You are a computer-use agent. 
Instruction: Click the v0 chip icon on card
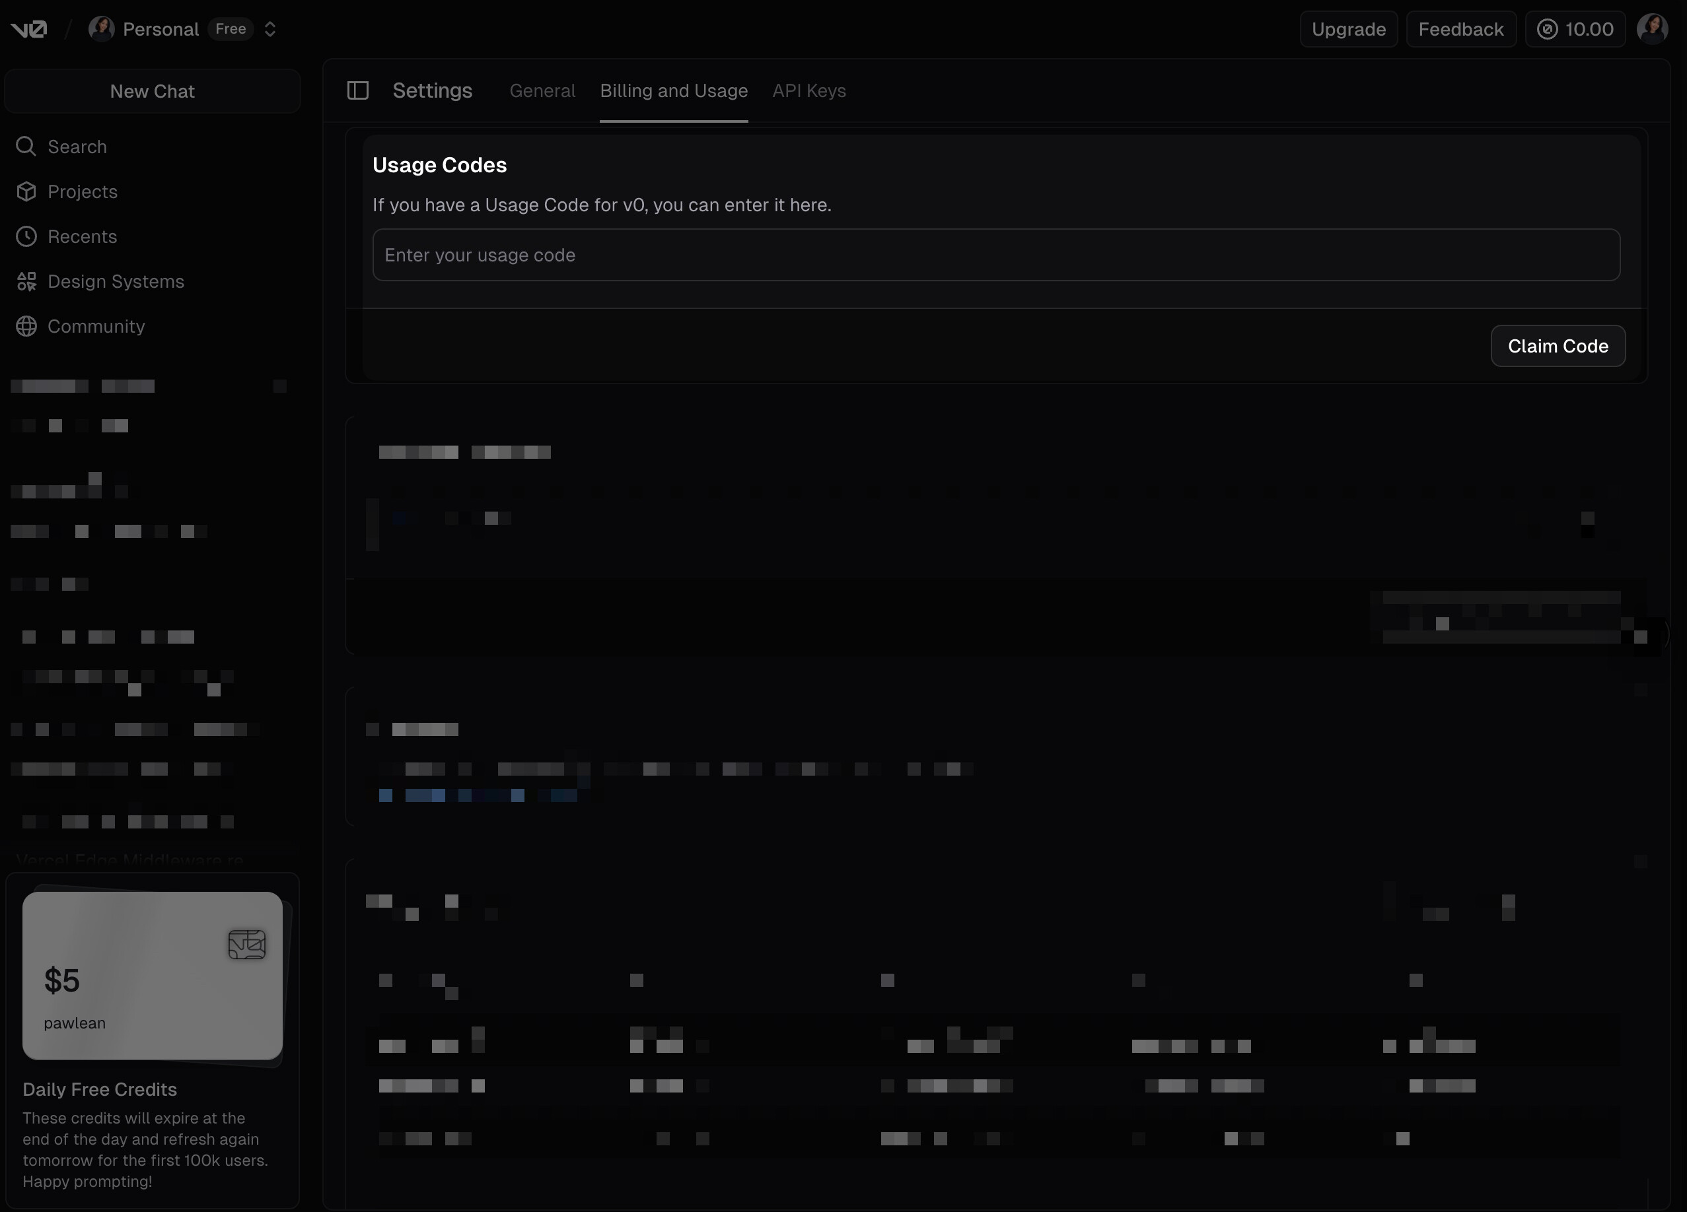coord(247,945)
